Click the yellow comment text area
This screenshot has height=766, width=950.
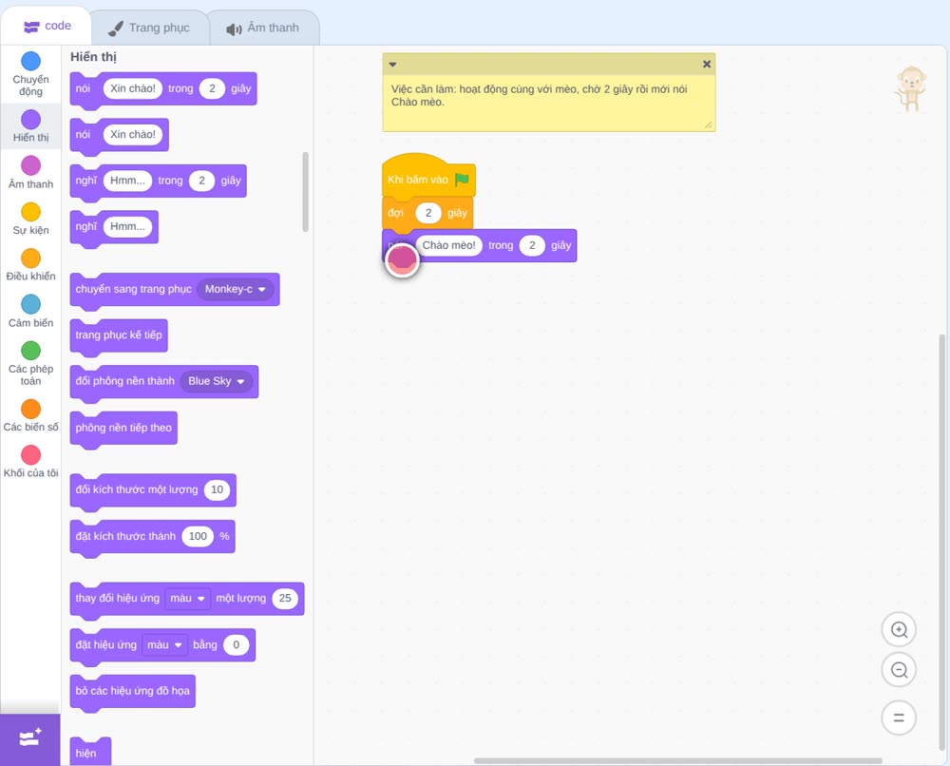(x=548, y=101)
